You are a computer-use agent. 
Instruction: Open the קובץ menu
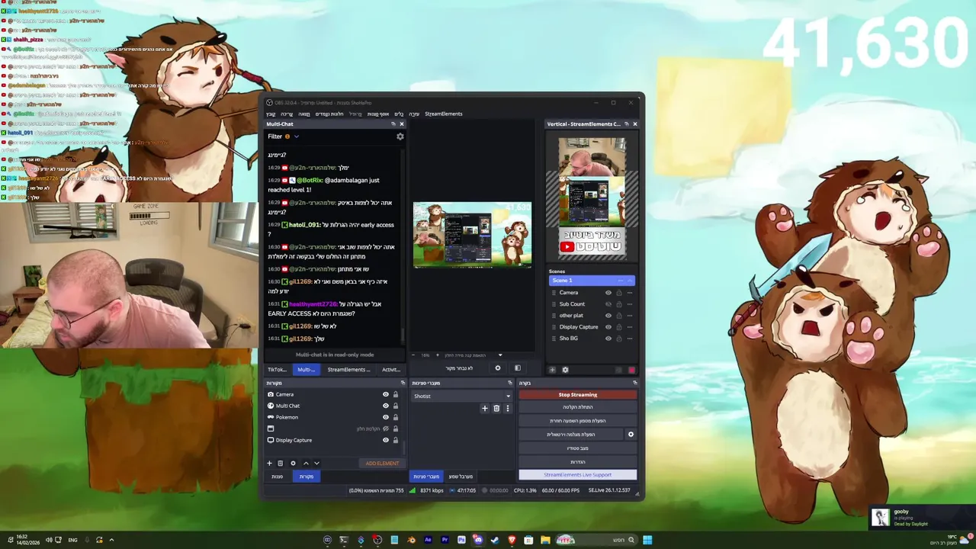point(271,114)
